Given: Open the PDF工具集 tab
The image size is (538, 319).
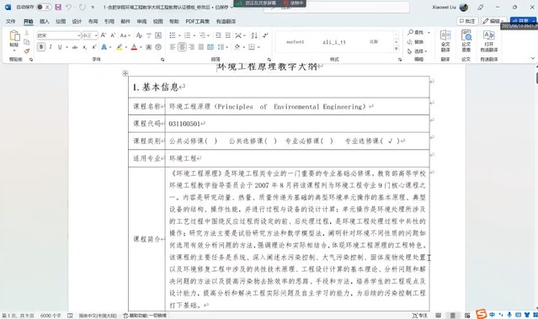Looking at the screenshot, I should click(197, 21).
